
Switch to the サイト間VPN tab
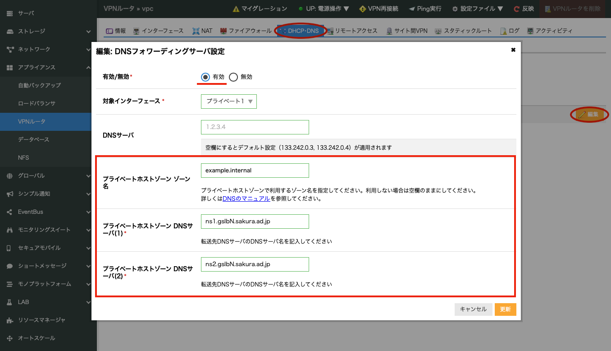[407, 31]
